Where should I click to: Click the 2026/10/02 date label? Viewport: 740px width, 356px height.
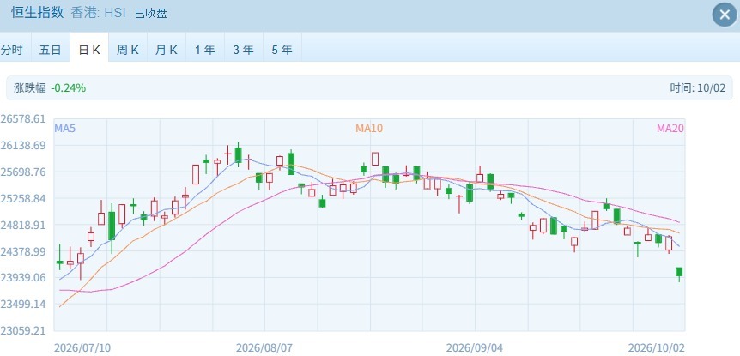pos(657,348)
